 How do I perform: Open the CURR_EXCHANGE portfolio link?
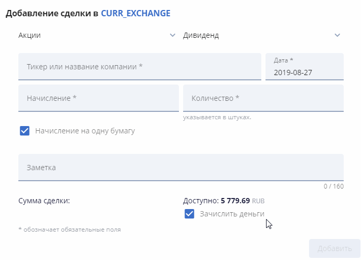(135, 14)
